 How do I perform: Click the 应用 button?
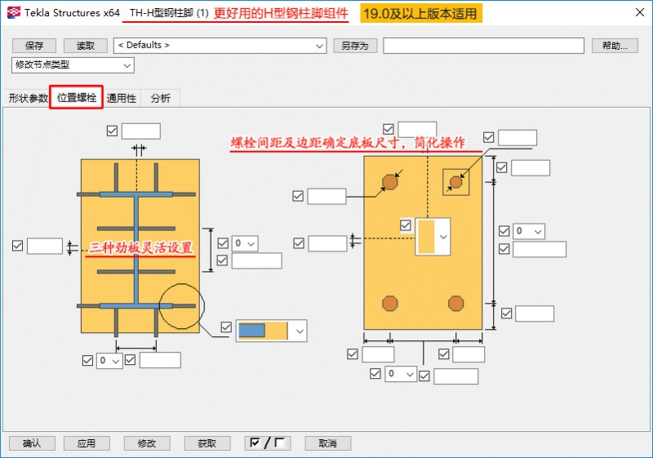pos(87,443)
